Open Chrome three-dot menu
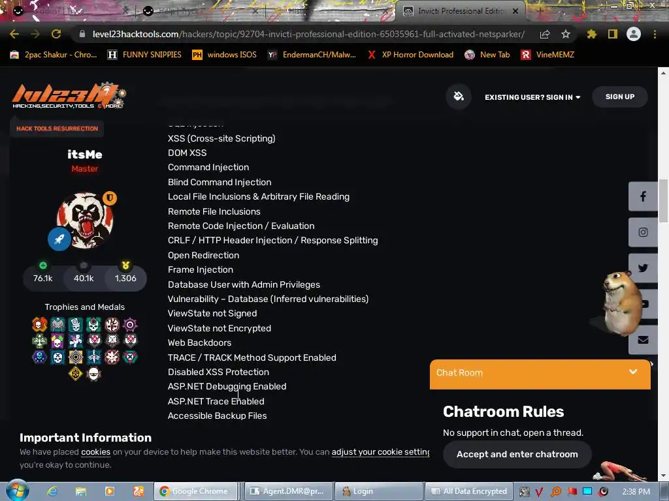Viewport: 669px width, 501px height. click(655, 34)
